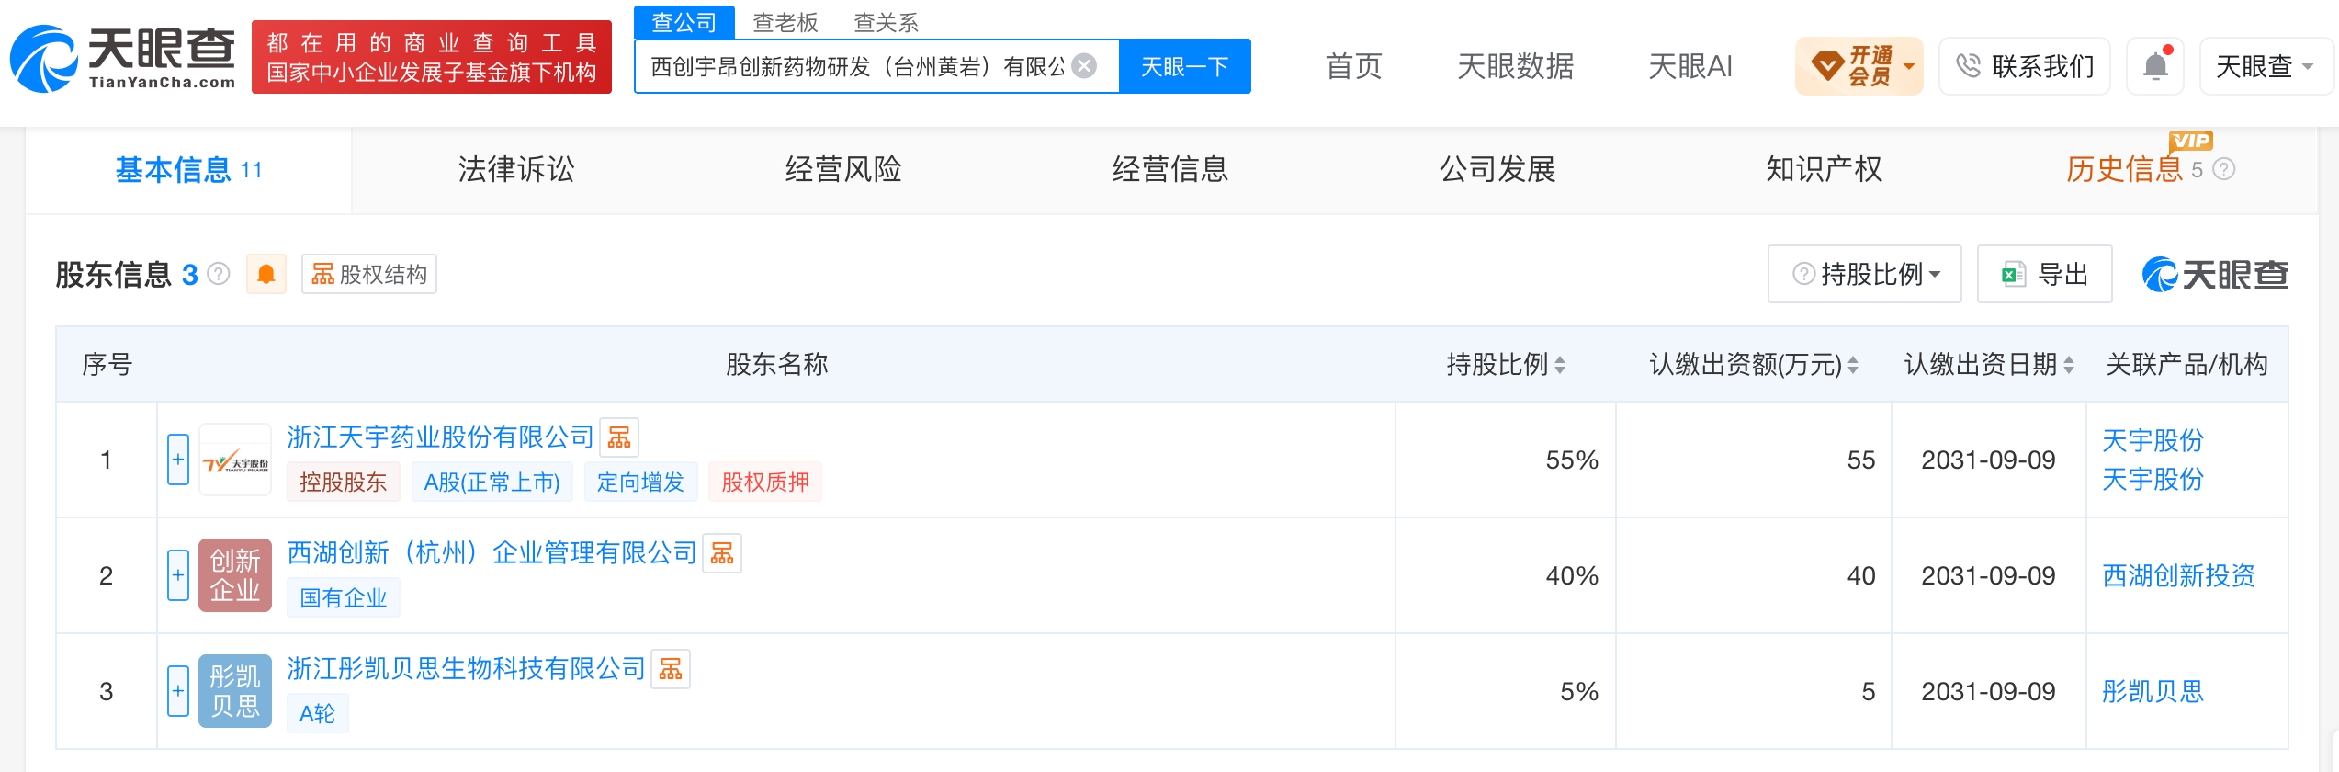Click the 股权结构 button
The width and height of the screenshot is (2339, 772).
369,274
